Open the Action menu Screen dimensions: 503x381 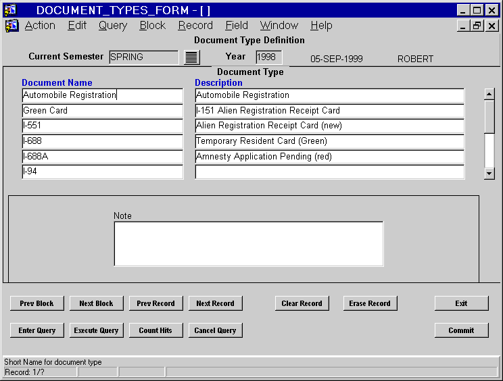point(40,25)
